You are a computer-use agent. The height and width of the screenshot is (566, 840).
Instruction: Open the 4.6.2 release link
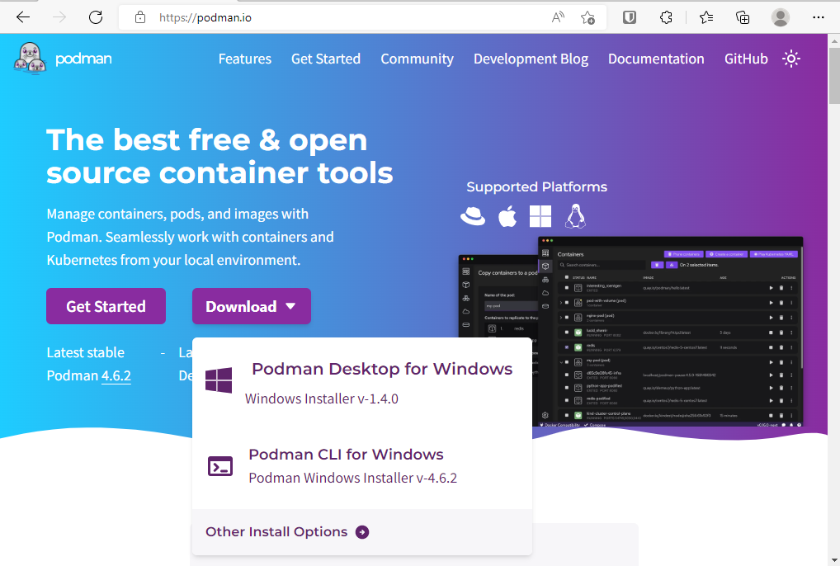click(x=116, y=376)
